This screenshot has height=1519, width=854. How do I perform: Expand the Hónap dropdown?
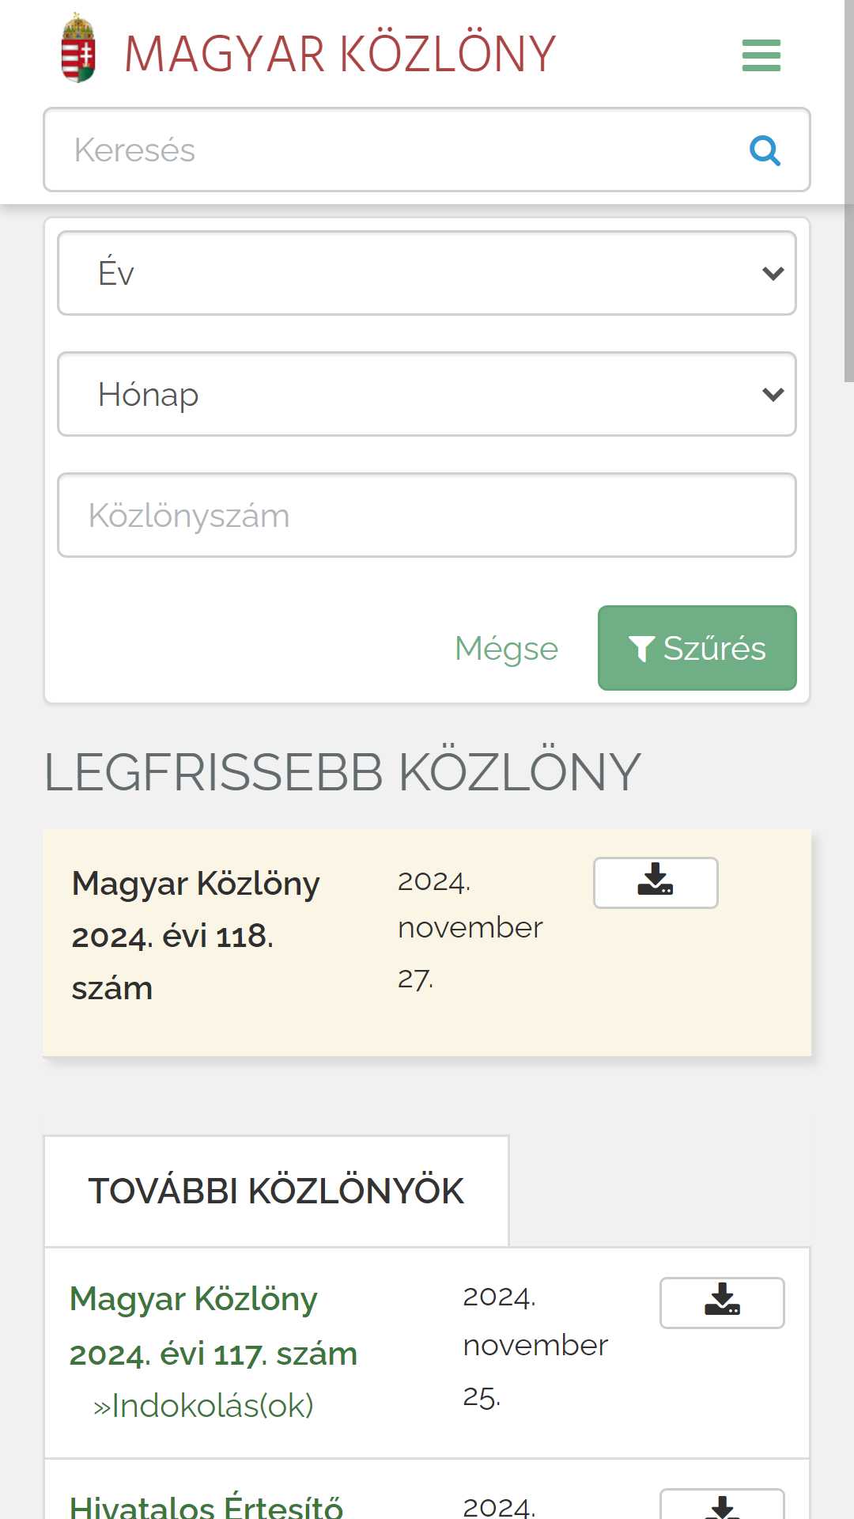427,394
